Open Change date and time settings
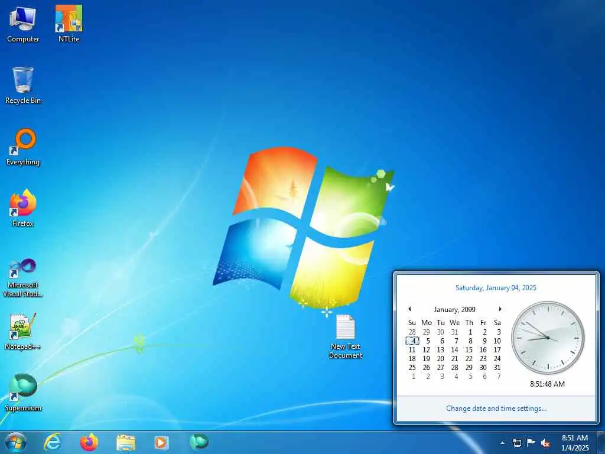The height and width of the screenshot is (454, 605). [x=496, y=408]
